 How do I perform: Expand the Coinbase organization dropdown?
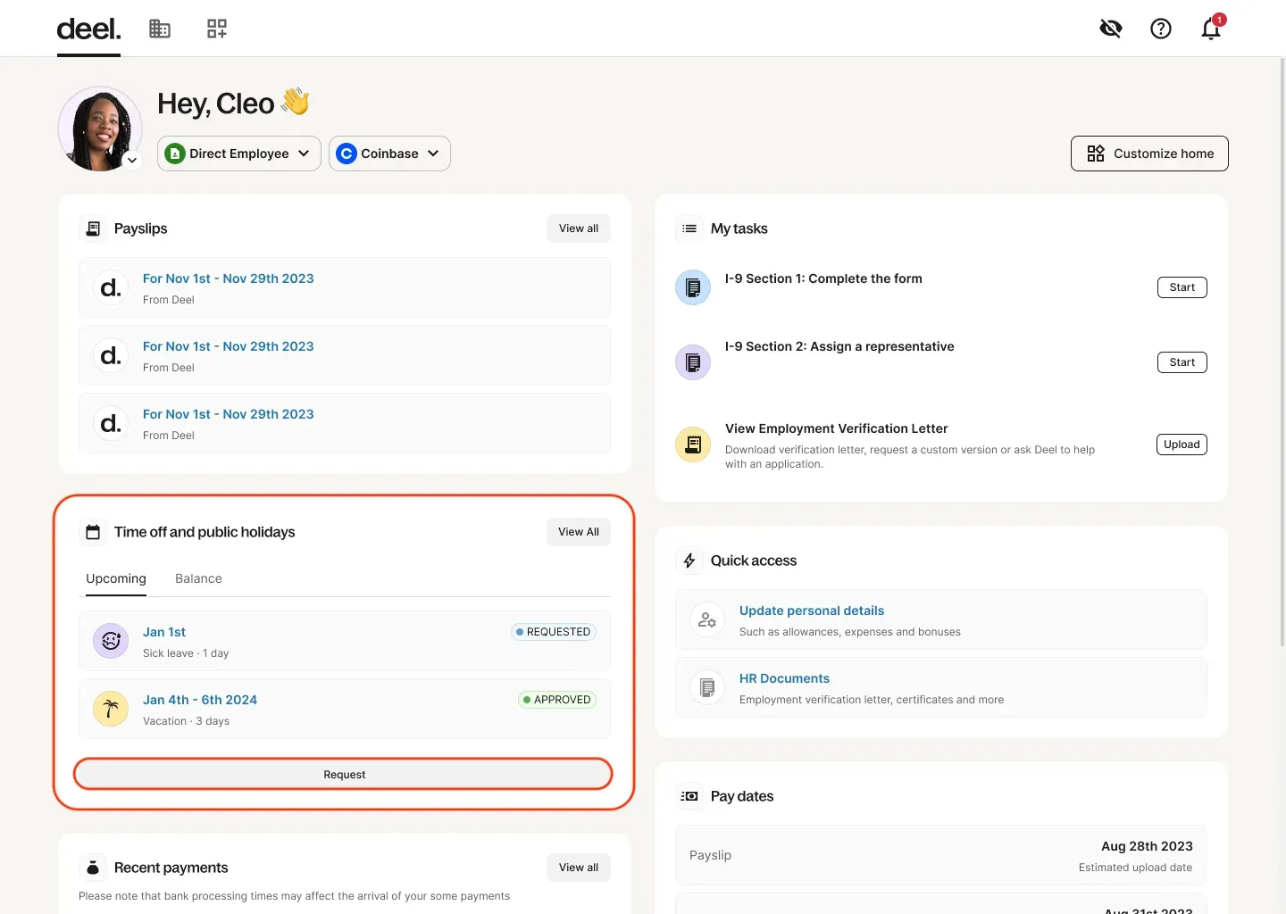pos(389,154)
